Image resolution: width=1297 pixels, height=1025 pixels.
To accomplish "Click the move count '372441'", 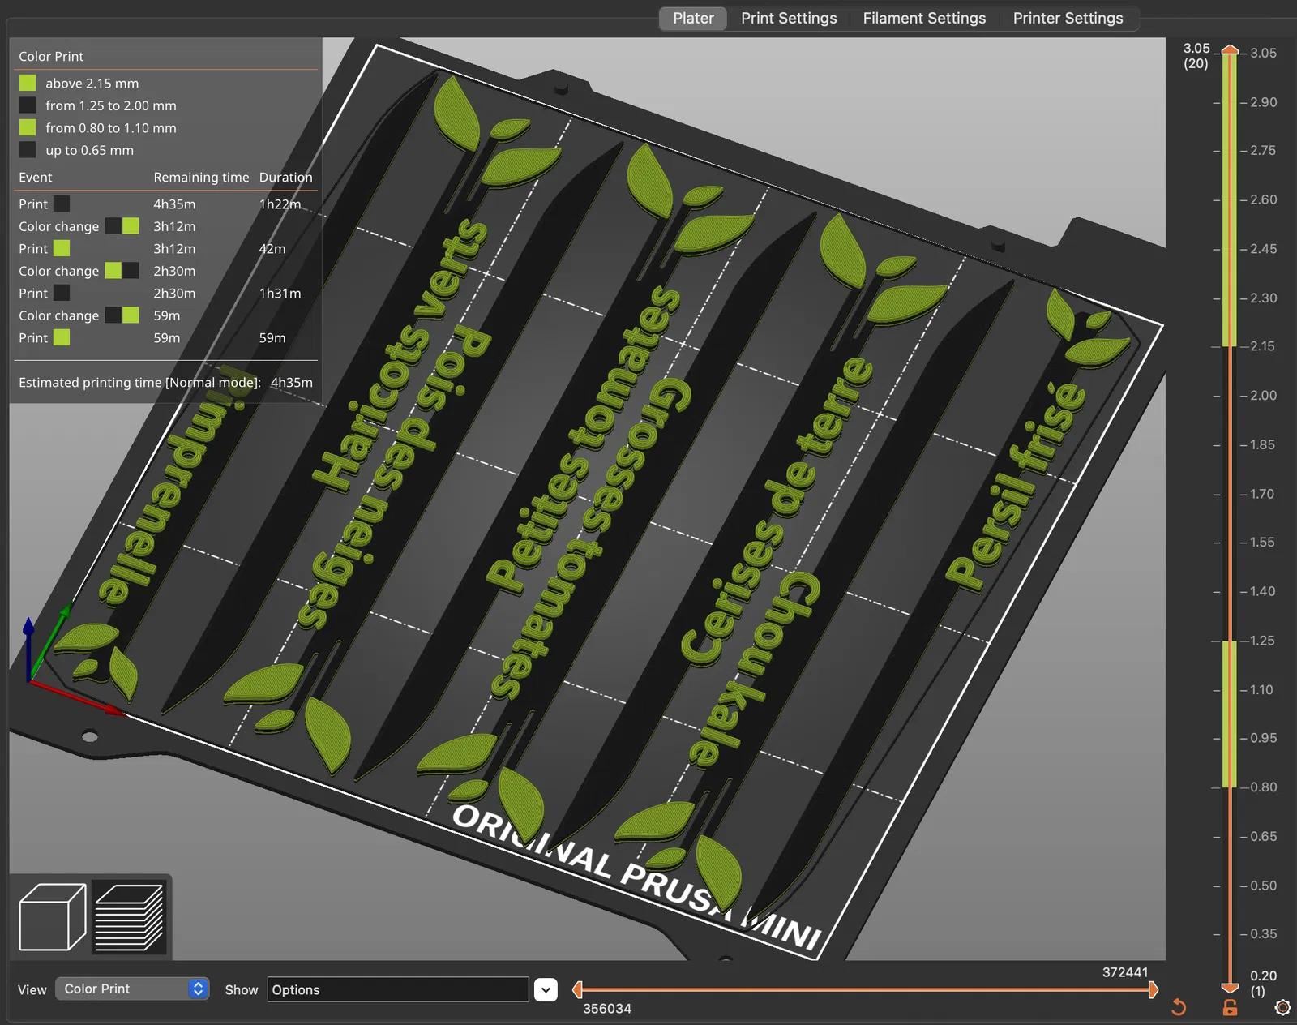I will point(1125,971).
